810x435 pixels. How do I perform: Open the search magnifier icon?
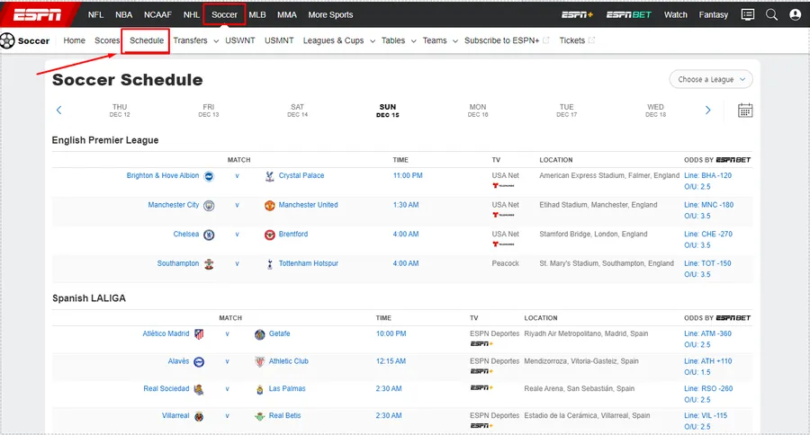point(771,14)
